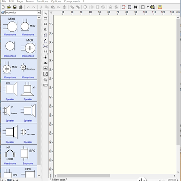The image size is (181, 181).
Task: Open the Edit menu
Action: (11, 1)
